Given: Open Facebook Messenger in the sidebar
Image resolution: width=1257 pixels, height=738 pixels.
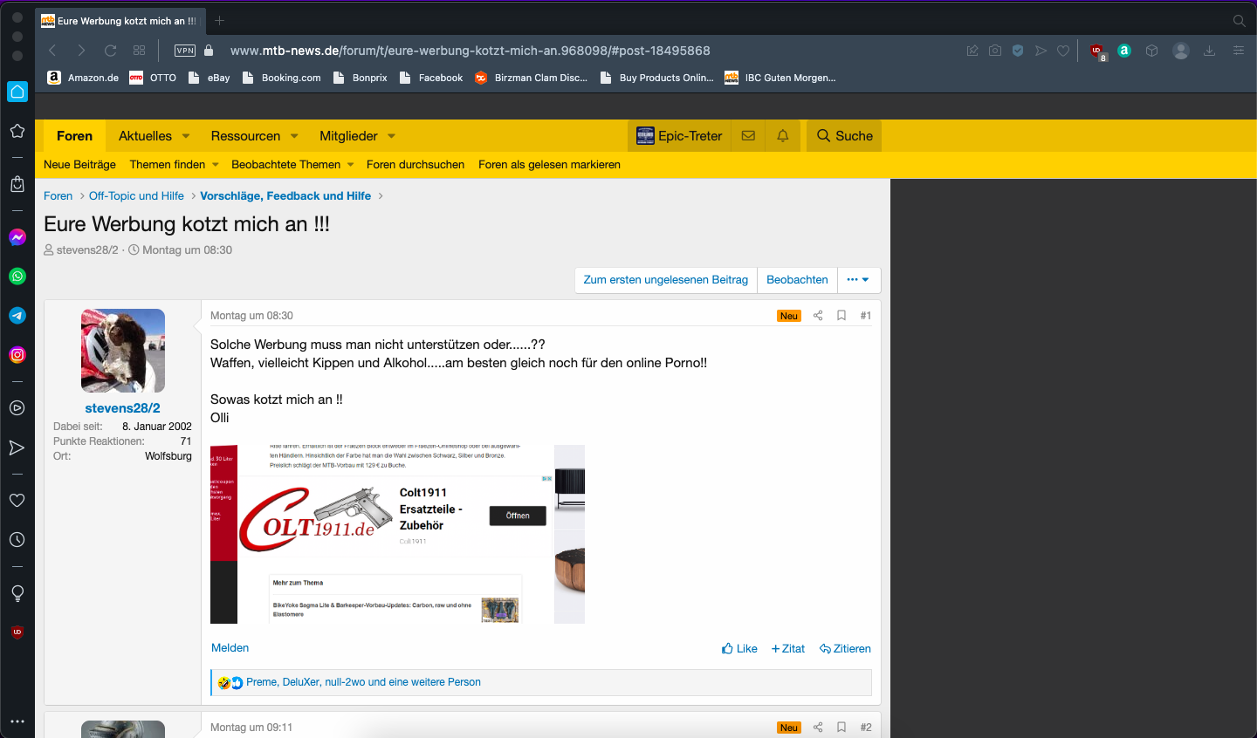Looking at the screenshot, I should [x=17, y=237].
